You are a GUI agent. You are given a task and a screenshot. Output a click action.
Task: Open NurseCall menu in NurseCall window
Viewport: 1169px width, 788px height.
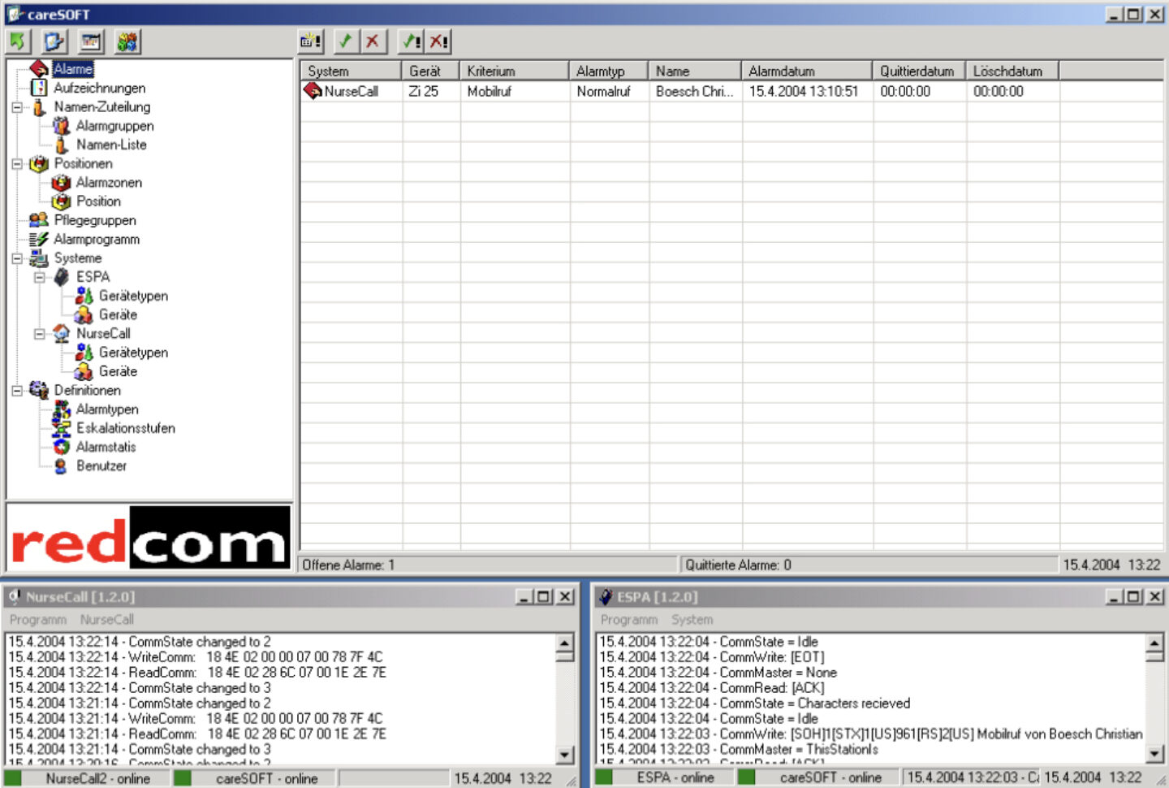click(107, 619)
